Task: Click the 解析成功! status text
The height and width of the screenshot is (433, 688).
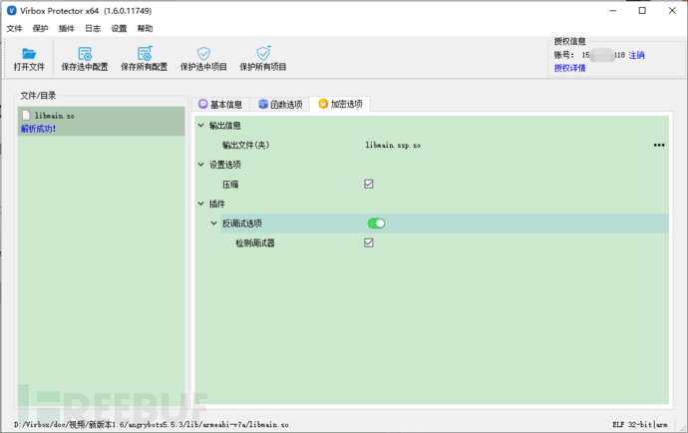Action: (38, 129)
